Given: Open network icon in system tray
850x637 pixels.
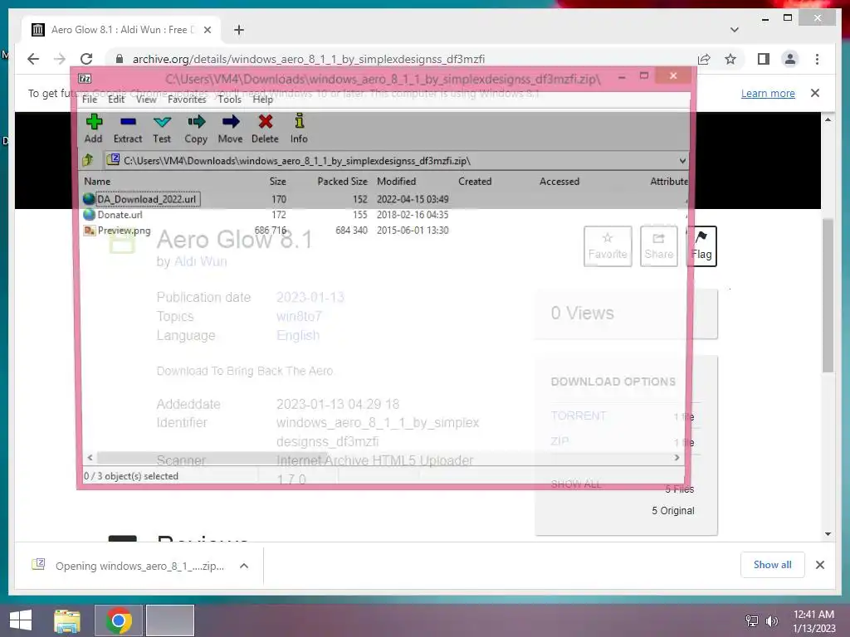Looking at the screenshot, I should click(x=752, y=620).
